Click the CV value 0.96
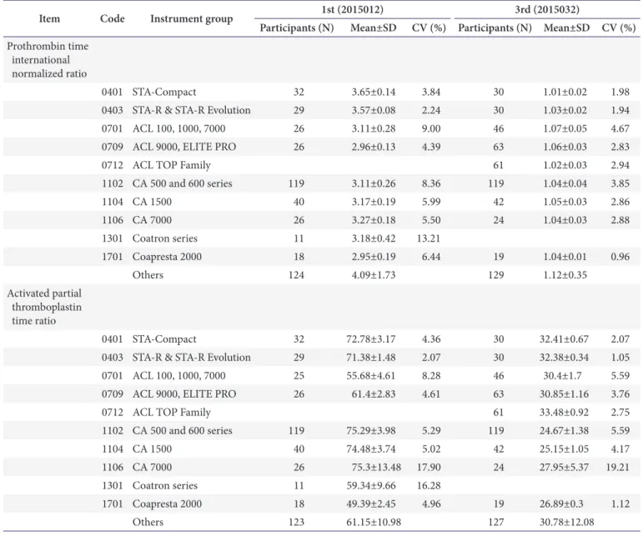The height and width of the screenshot is (541, 643). (620, 257)
